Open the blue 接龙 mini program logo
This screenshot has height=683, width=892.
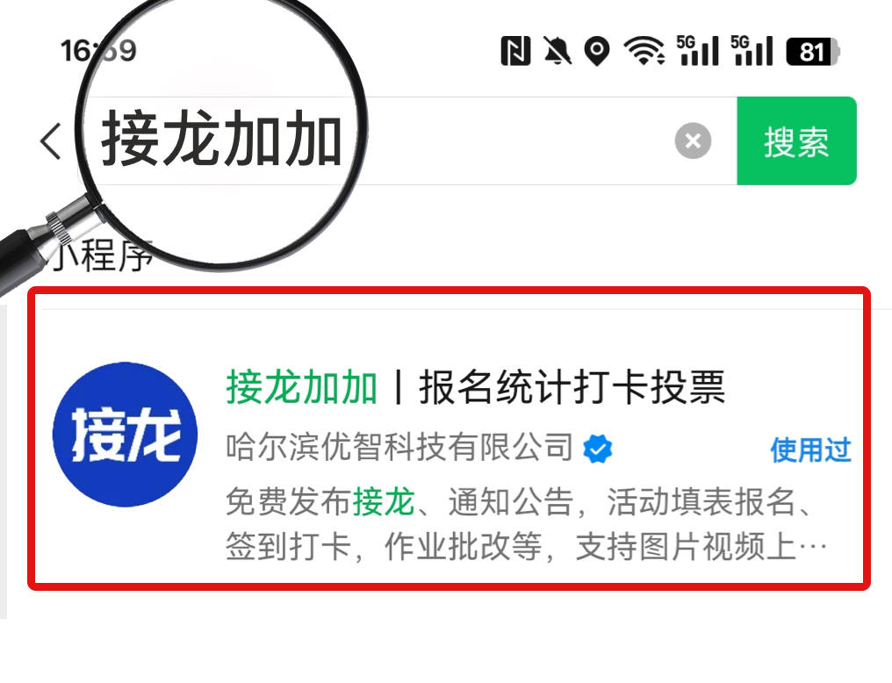[x=126, y=435]
